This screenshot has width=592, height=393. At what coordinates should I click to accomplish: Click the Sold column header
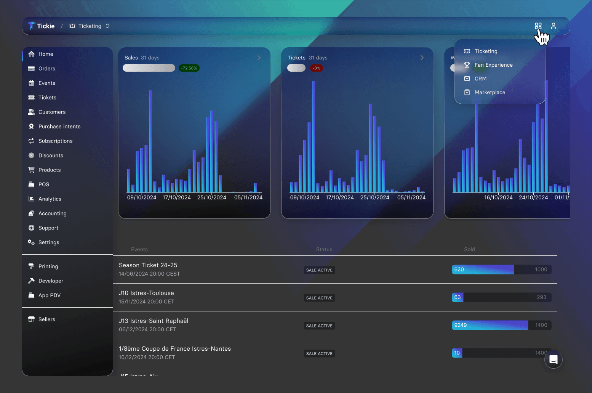(x=469, y=249)
